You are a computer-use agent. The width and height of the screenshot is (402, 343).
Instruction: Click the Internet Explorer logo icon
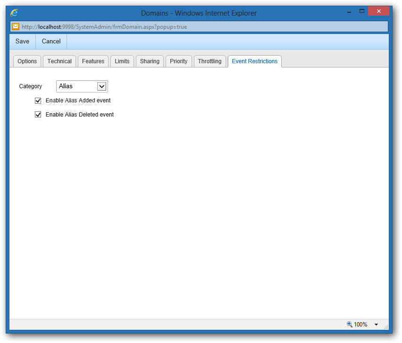(x=14, y=13)
